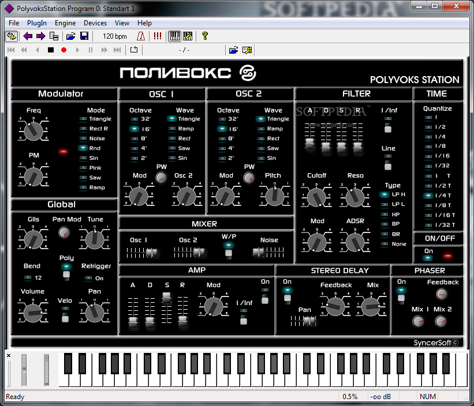Jump to end with skip-to-end button

117,50
